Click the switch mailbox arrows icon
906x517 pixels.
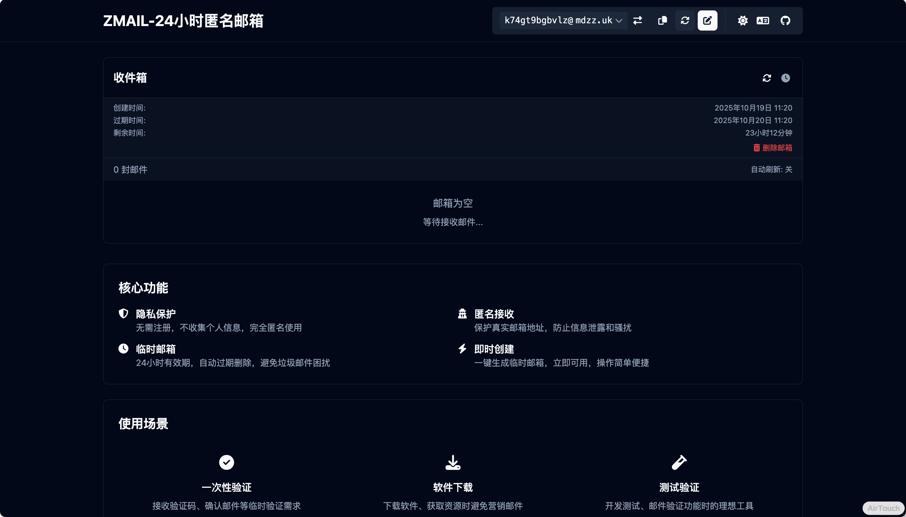(637, 20)
